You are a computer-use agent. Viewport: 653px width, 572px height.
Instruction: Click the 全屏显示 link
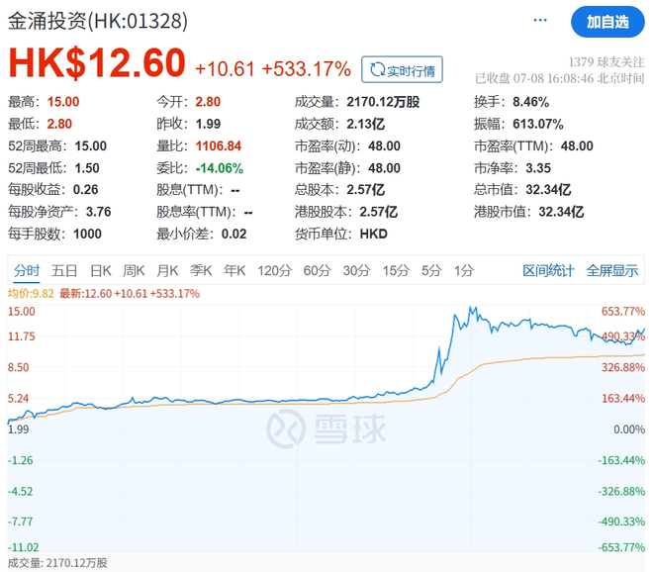(x=611, y=271)
